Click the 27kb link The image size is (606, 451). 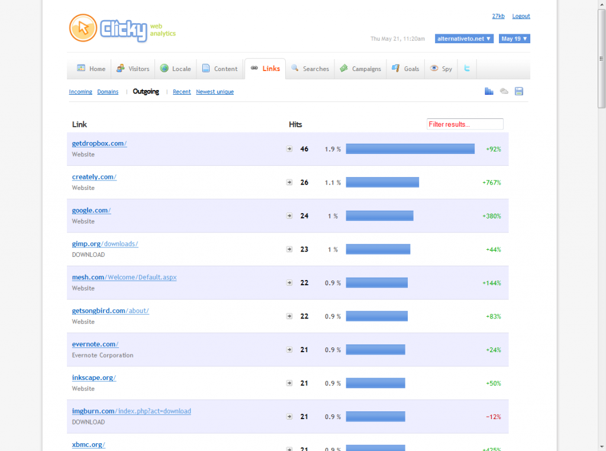tap(498, 16)
